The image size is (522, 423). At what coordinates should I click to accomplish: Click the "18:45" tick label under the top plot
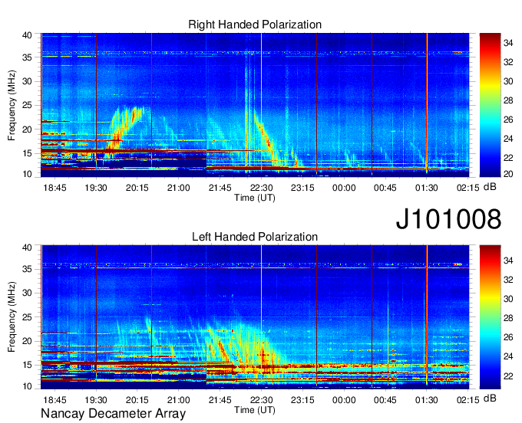click(x=55, y=188)
